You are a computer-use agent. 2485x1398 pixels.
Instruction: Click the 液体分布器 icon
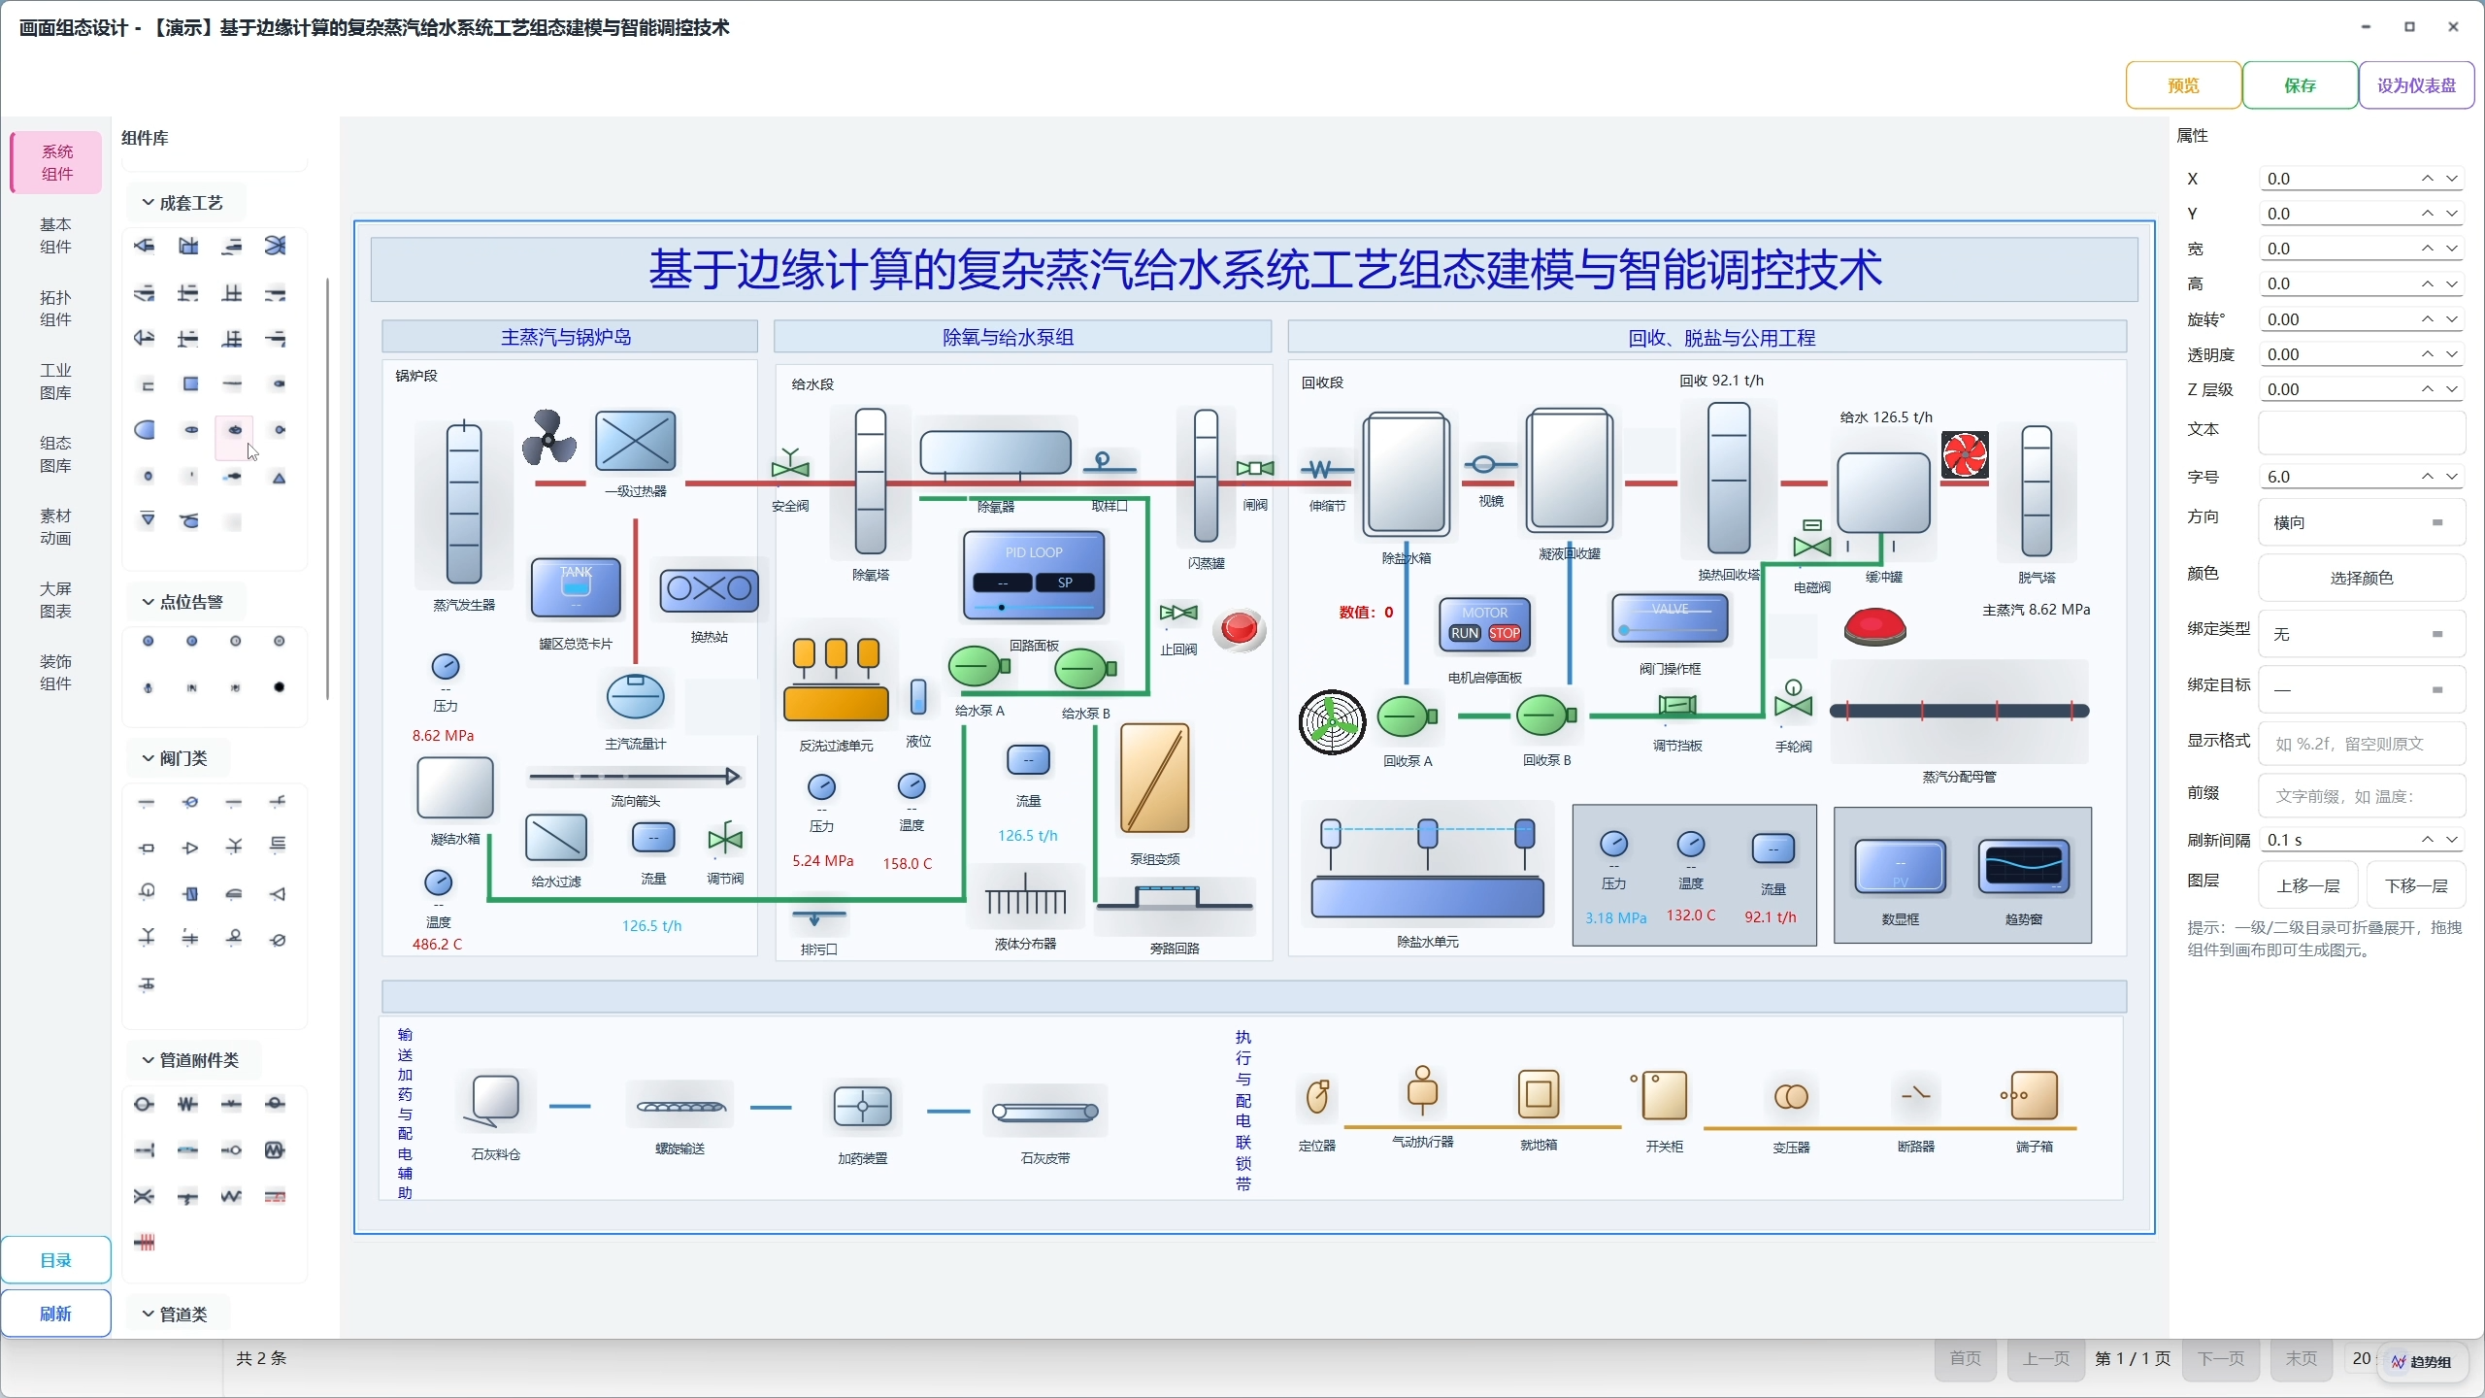pos(1025,895)
